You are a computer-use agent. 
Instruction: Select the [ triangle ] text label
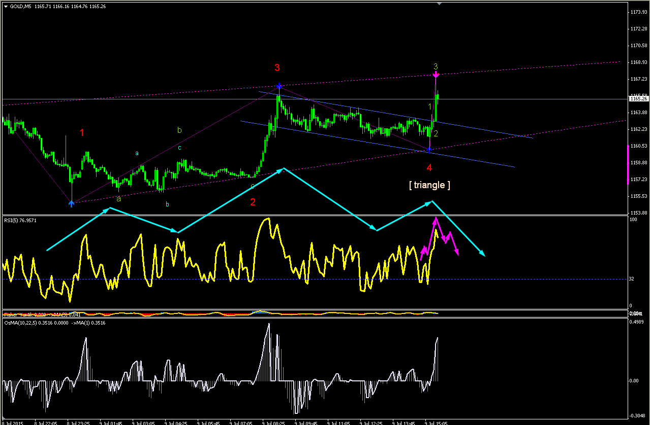coord(429,185)
